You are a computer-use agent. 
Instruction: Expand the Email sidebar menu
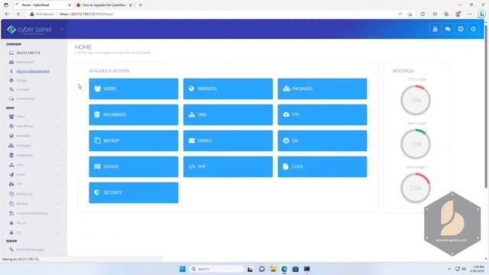pos(34,175)
